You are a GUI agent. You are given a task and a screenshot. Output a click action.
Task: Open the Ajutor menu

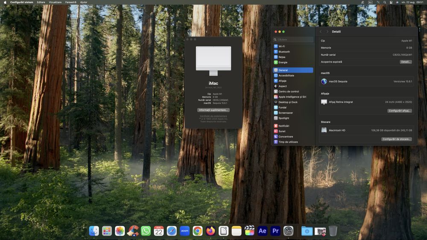point(84,2)
